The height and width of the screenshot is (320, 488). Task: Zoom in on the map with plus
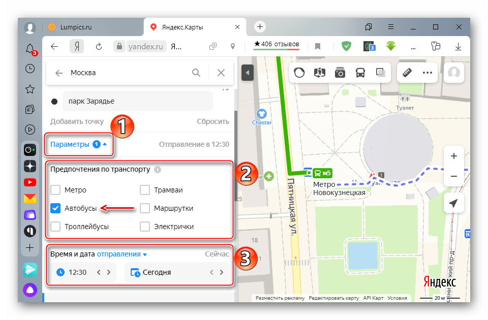(454, 156)
